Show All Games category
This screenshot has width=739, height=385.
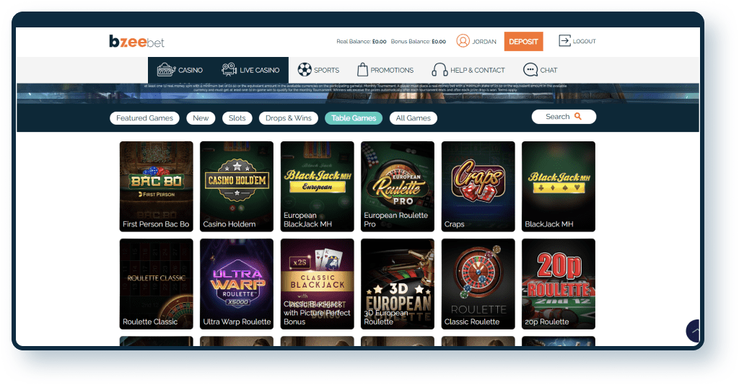pyautogui.click(x=413, y=118)
